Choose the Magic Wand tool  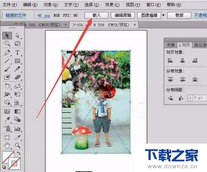(x=7, y=44)
